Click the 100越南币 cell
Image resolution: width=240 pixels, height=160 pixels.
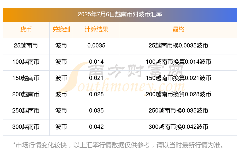pyautogui.click(x=26, y=62)
